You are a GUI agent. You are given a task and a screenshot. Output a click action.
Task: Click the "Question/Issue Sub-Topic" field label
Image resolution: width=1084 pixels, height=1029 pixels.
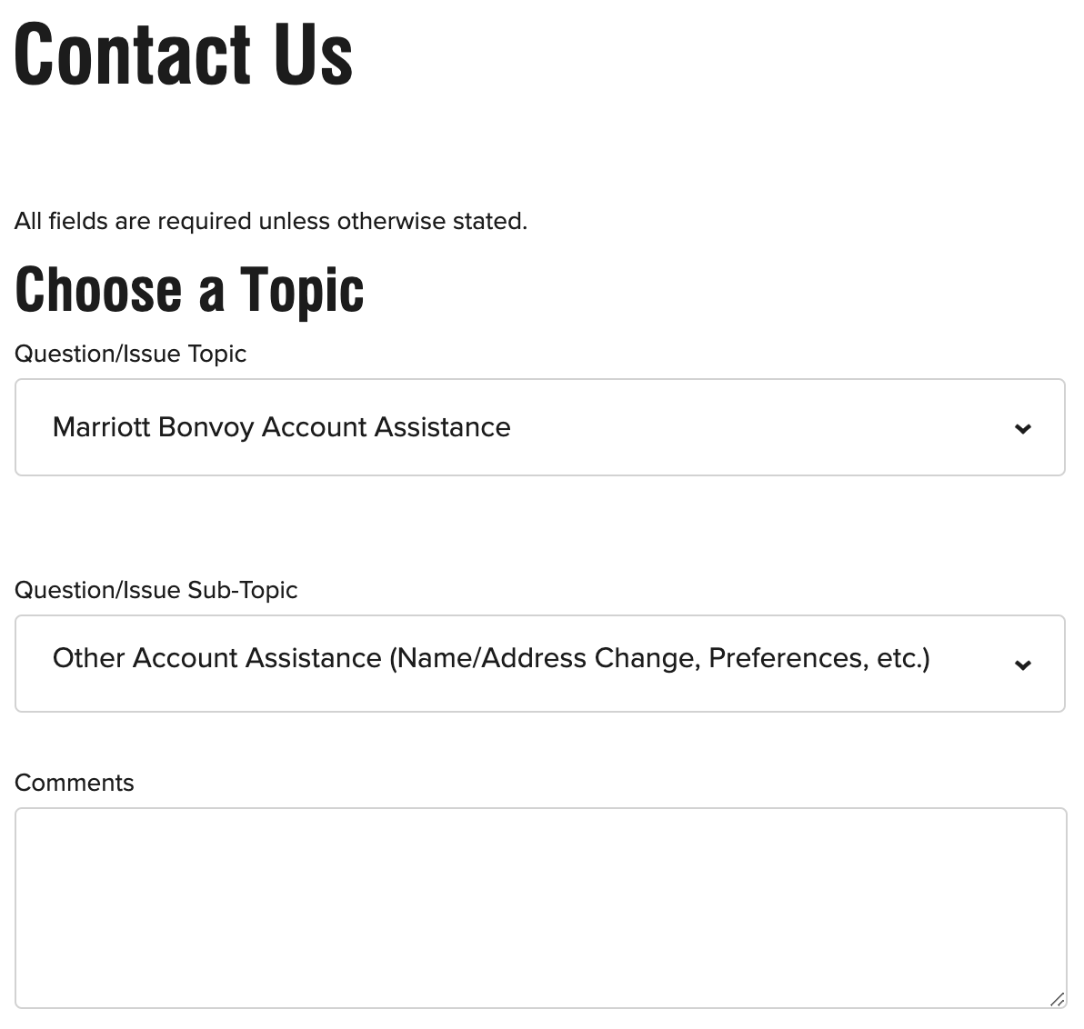[156, 590]
